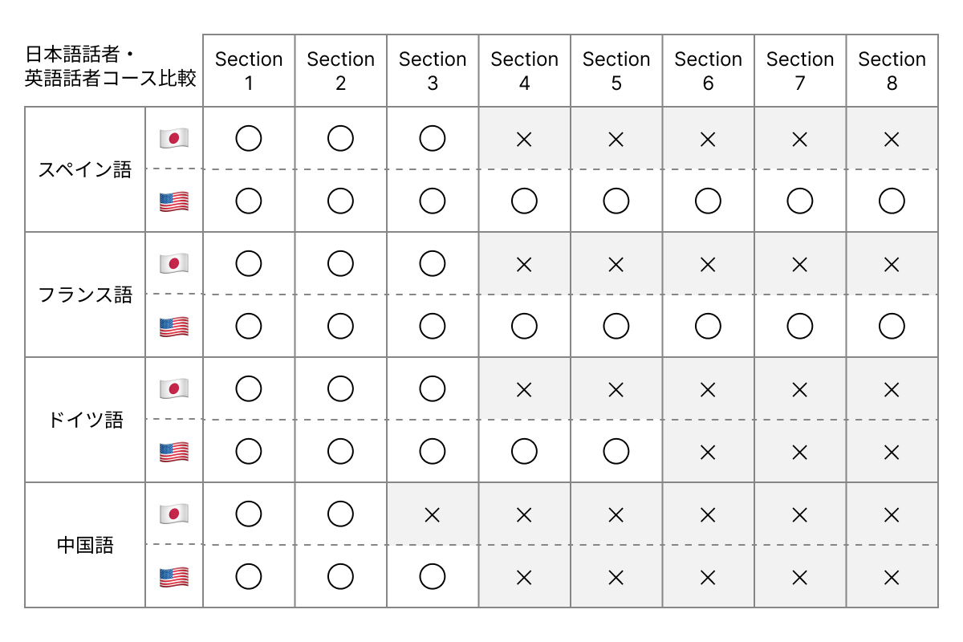
Task: Click the Section 2 header cell
Action: [340, 71]
